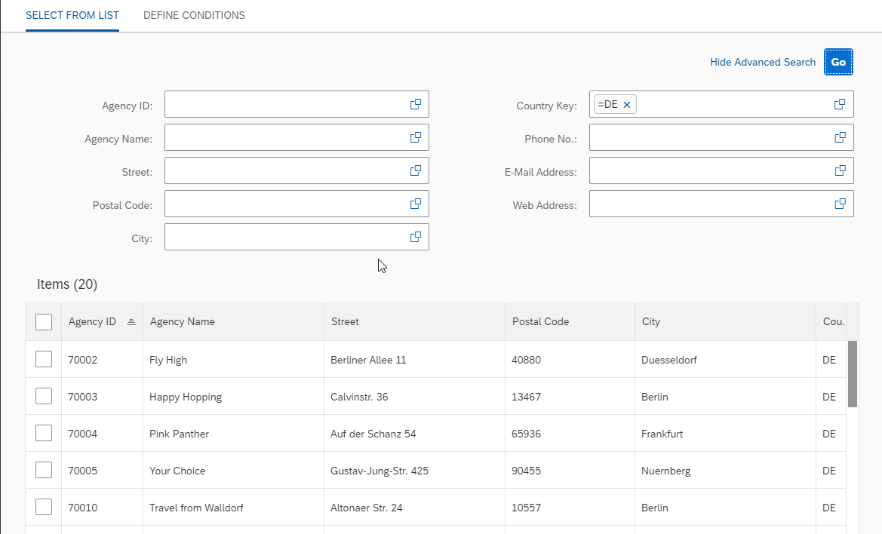Run the search with Go button
This screenshot has height=534, width=882.
coord(839,62)
